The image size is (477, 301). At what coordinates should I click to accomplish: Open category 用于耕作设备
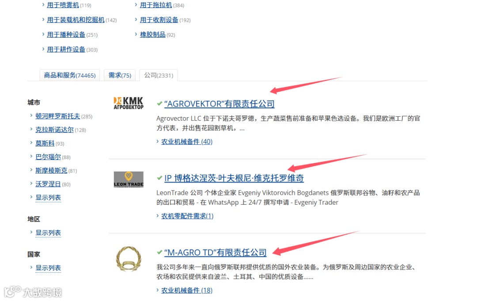66,50
